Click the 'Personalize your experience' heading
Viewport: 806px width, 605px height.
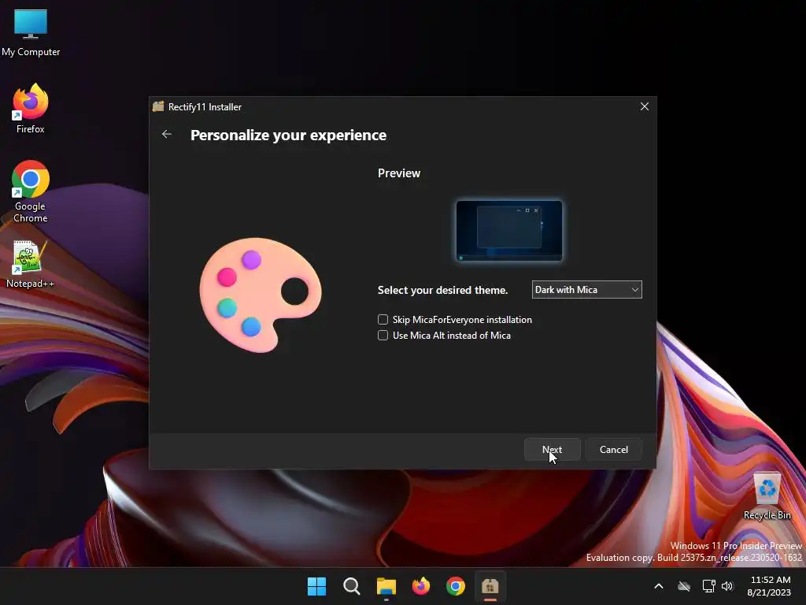[288, 135]
